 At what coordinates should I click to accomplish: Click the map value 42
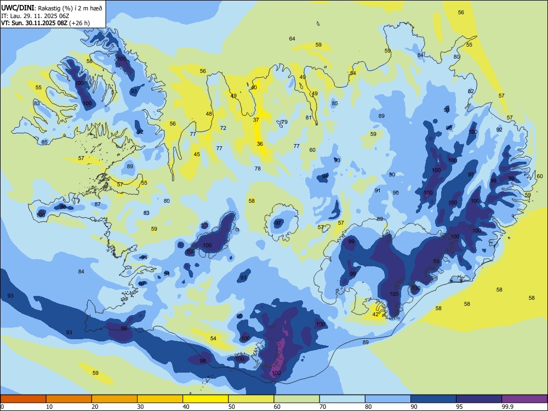pos(375,314)
